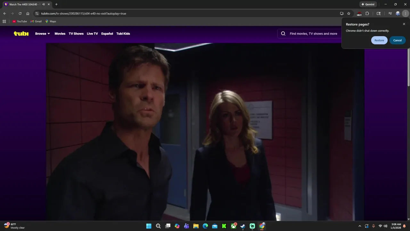This screenshot has width=410, height=231.
Task: Open the Movies section
Action: pos(60,34)
